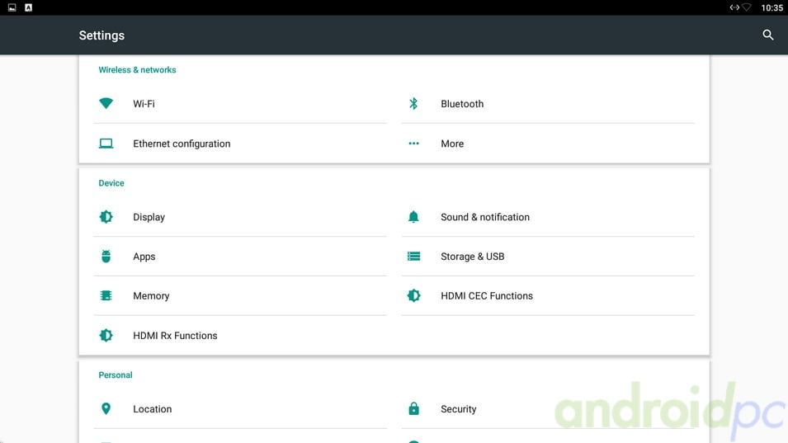The height and width of the screenshot is (443, 788).
Task: Click the Bluetooth symbol icon
Action: click(413, 103)
